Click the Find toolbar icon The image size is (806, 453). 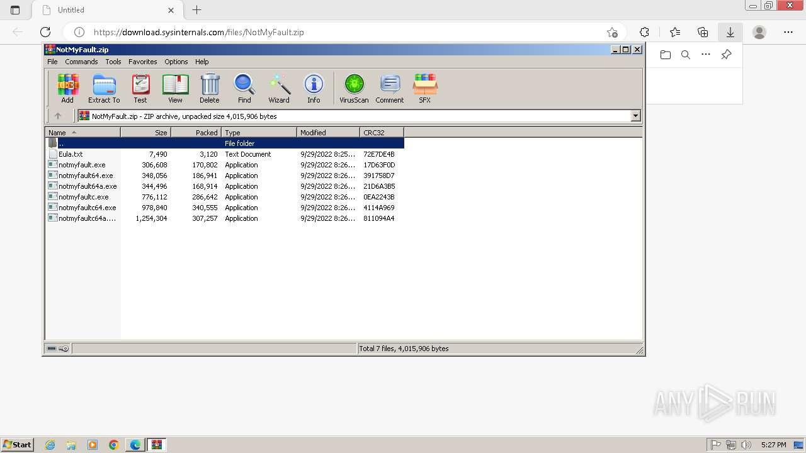pyautogui.click(x=244, y=88)
